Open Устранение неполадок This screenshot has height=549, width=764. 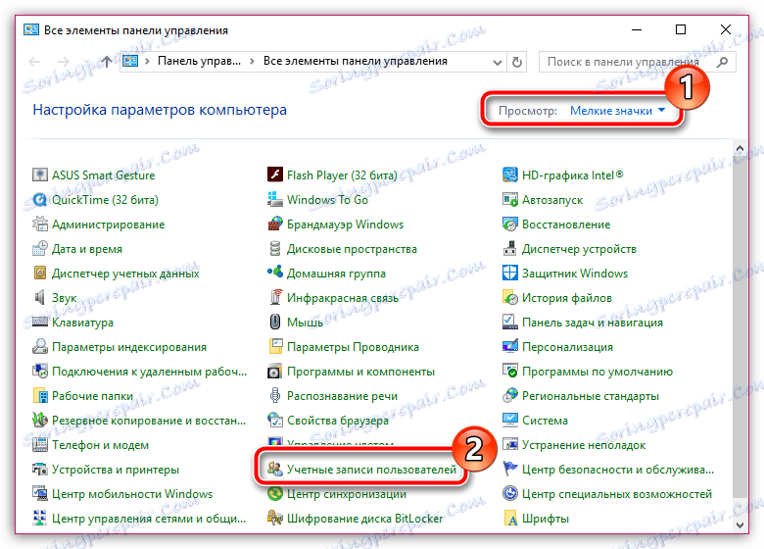[573, 445]
